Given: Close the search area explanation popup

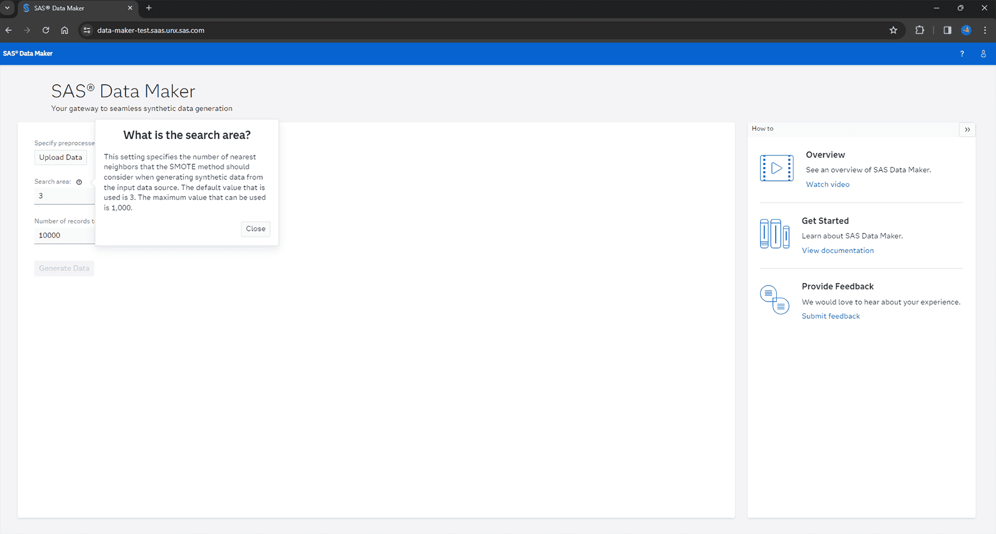Looking at the screenshot, I should [255, 229].
